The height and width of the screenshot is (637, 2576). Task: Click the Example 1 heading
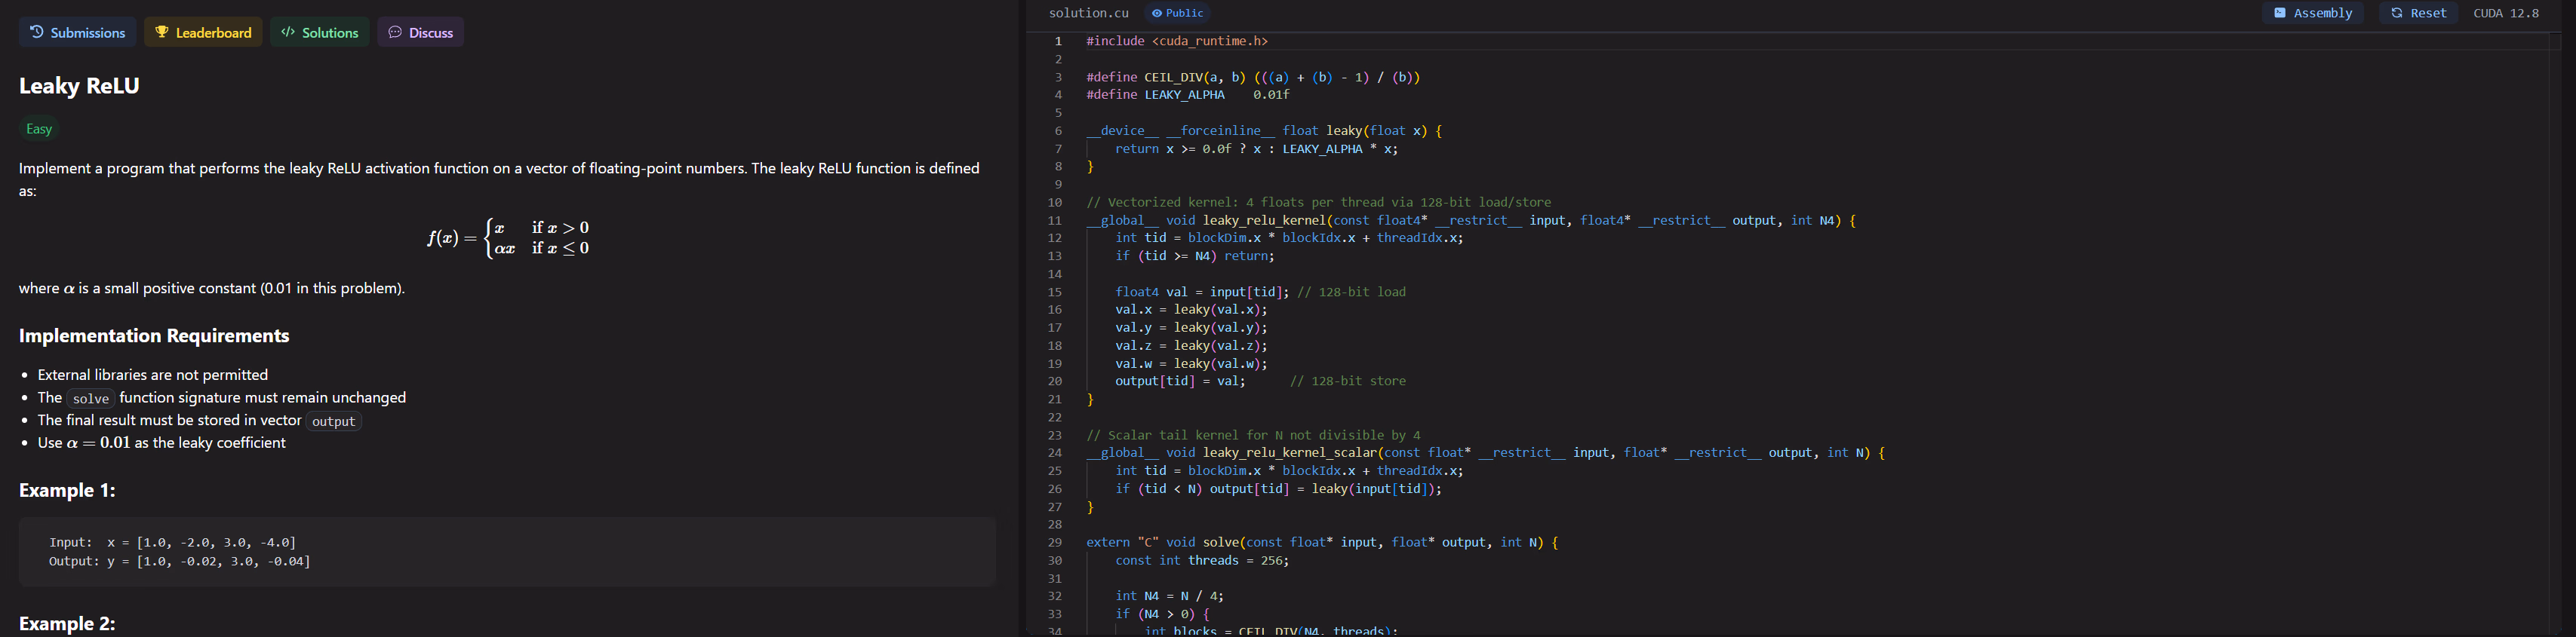tap(67, 490)
